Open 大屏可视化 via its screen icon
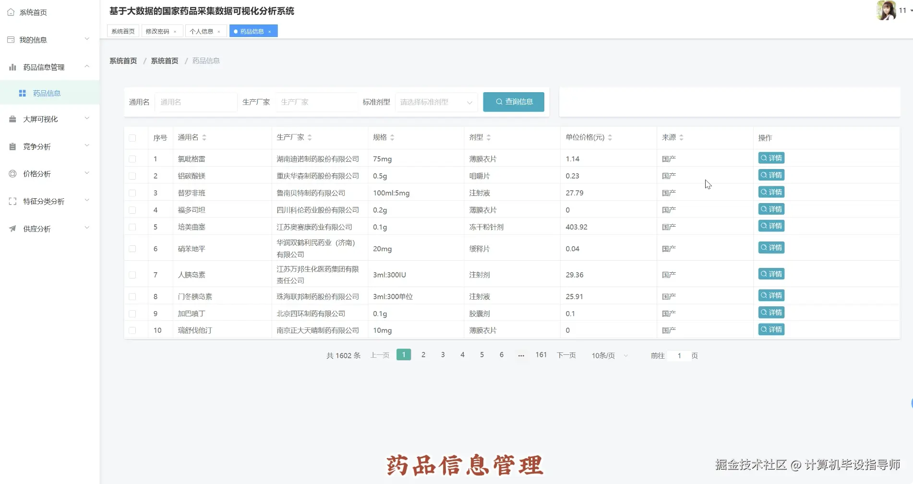 [12, 118]
